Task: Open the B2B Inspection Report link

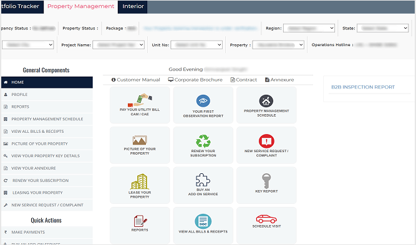Action: click(363, 87)
